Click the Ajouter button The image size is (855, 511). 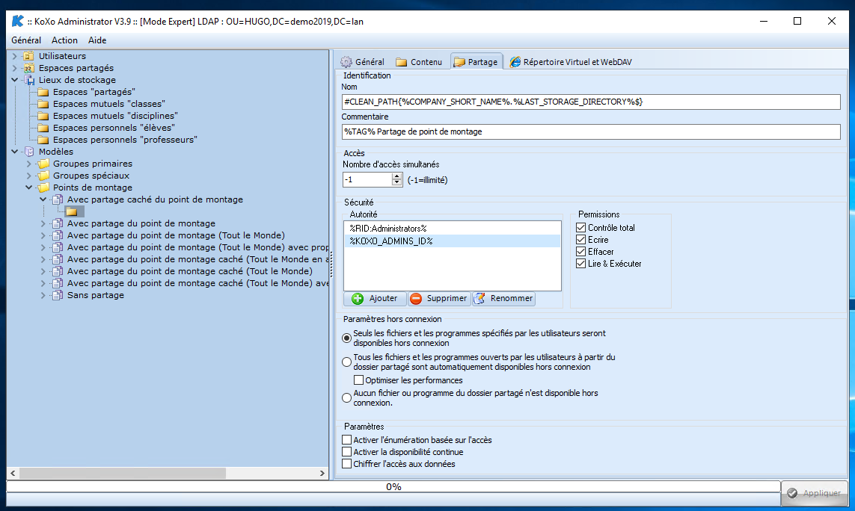(375, 299)
